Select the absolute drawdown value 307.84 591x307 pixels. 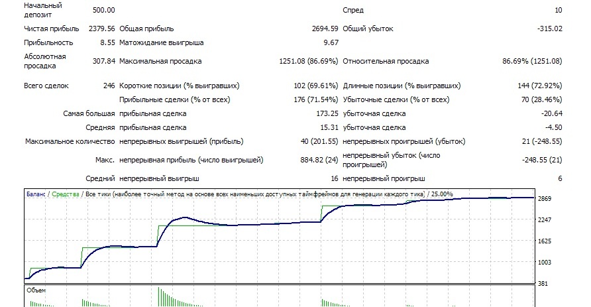(103, 61)
